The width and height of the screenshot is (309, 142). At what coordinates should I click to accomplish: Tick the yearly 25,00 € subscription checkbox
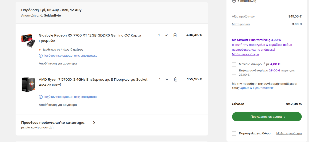click(x=234, y=72)
